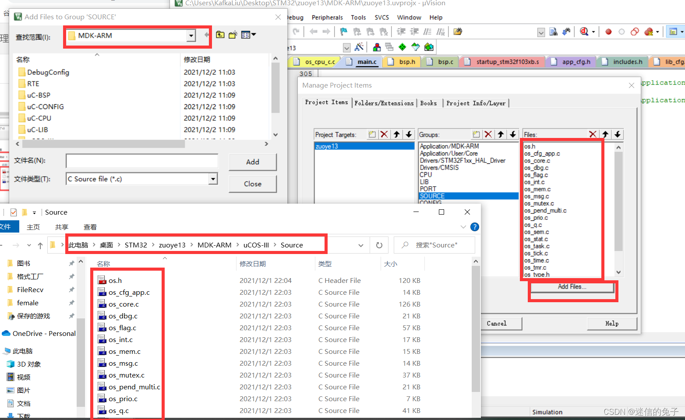Image resolution: width=685 pixels, height=420 pixels.
Task: Open Manage Run-Time Environment green diamond icon
Action: (x=403, y=47)
